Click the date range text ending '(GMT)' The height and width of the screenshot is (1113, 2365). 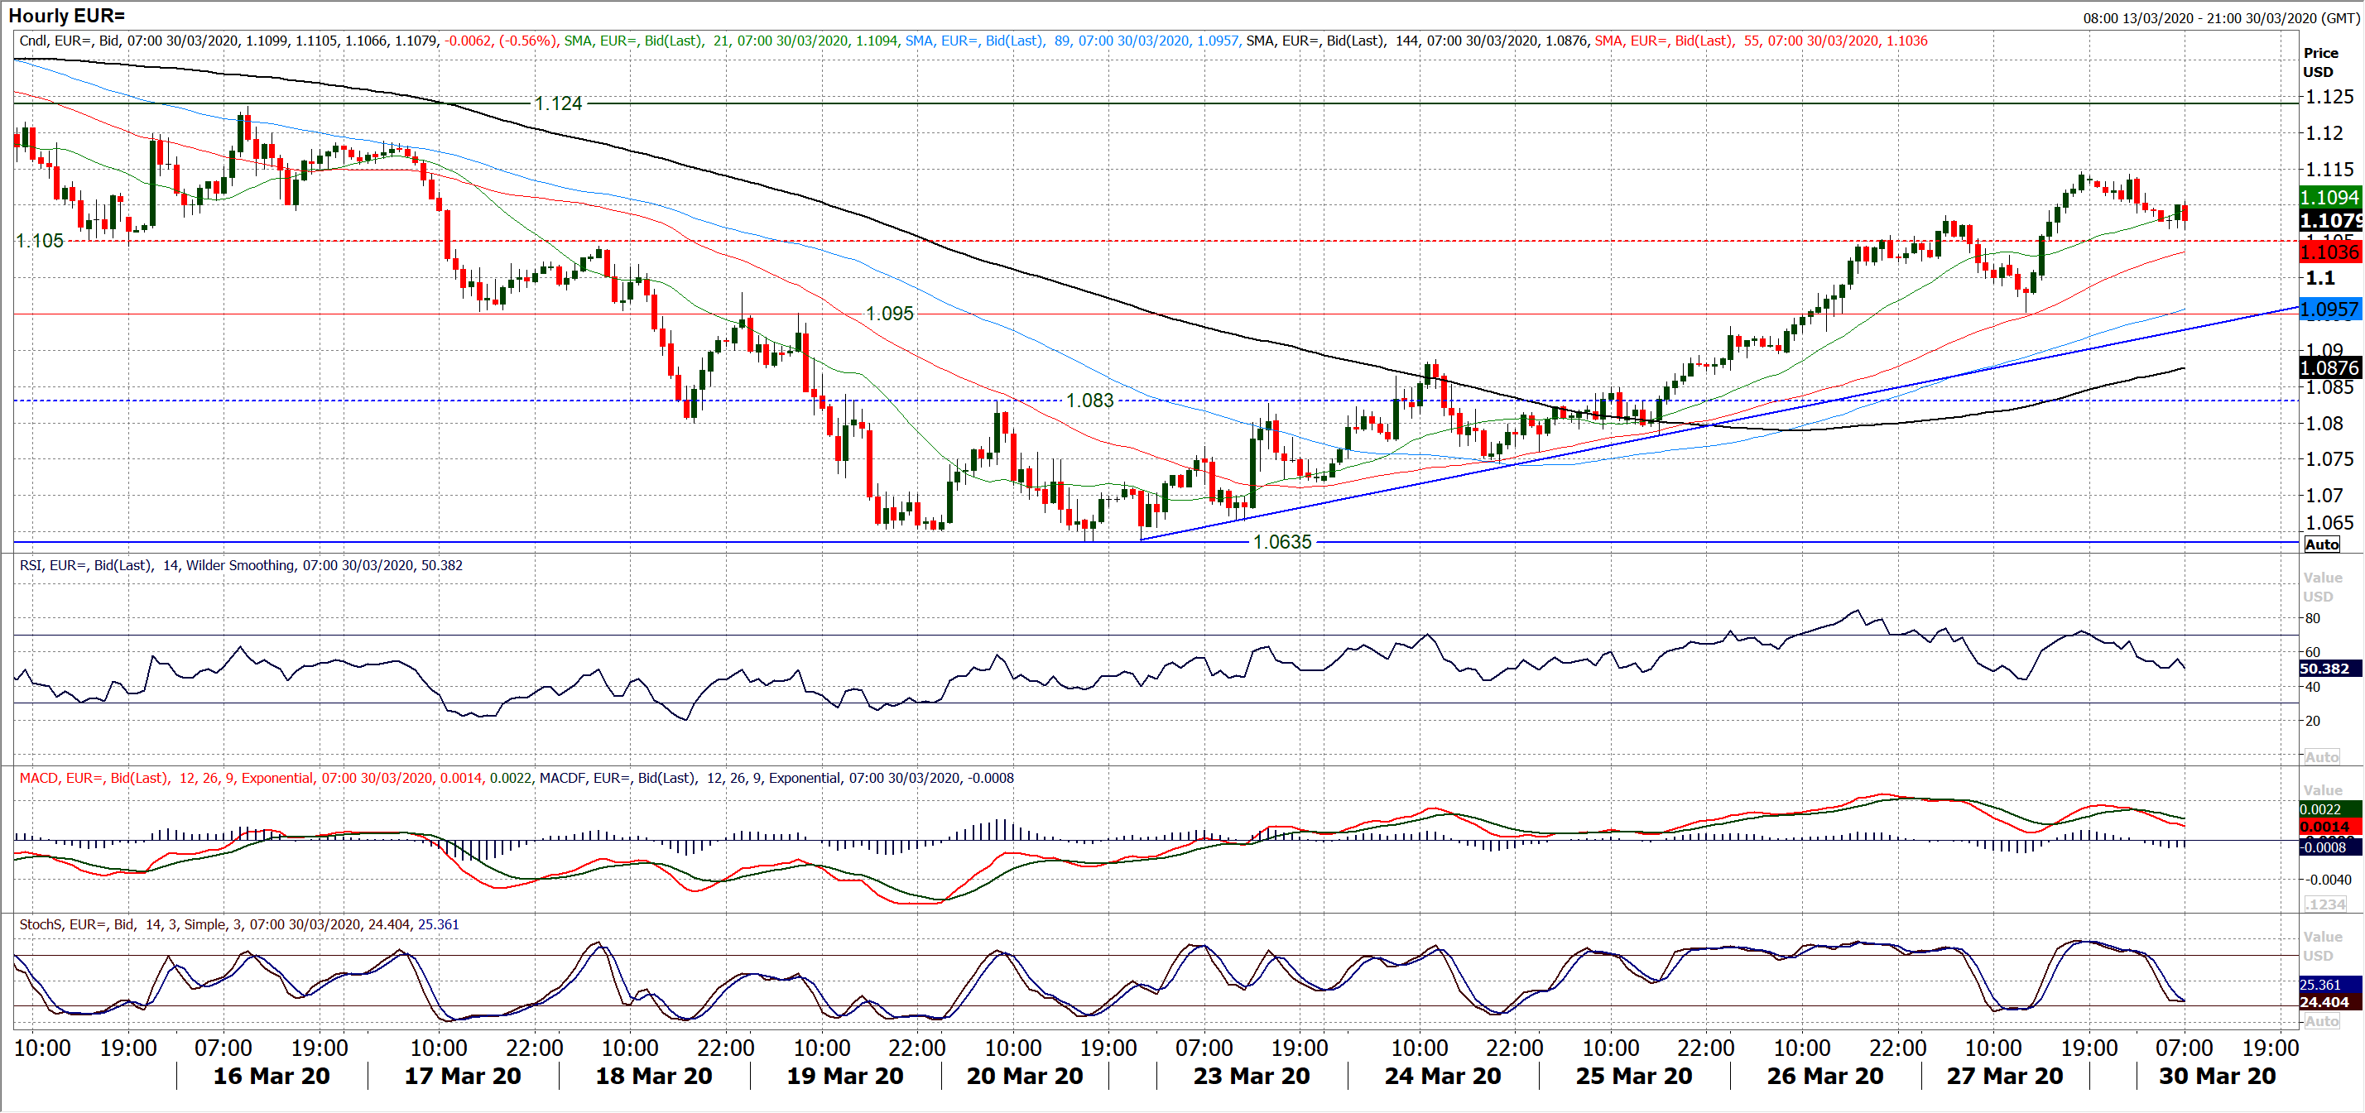click(x=2220, y=18)
